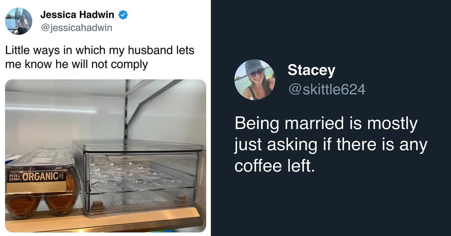
Task: Open the Jessica Hadwin display name
Action: click(x=78, y=15)
